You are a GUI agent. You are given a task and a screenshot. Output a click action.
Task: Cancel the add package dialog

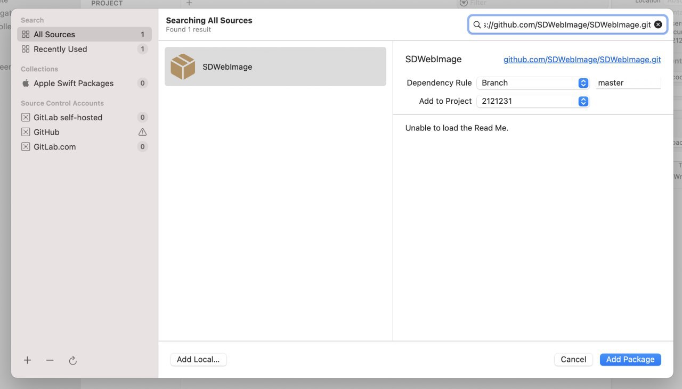point(573,360)
